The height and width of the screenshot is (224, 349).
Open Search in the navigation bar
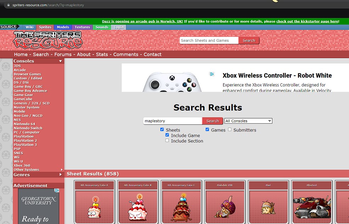tap(41, 55)
